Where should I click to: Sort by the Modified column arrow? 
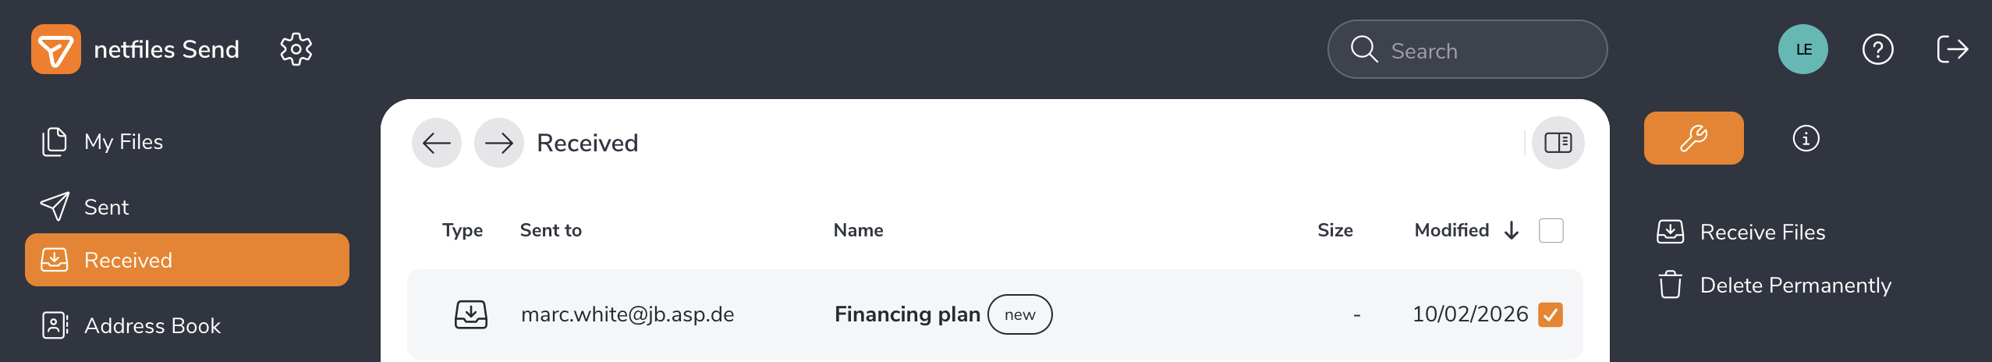1512,231
